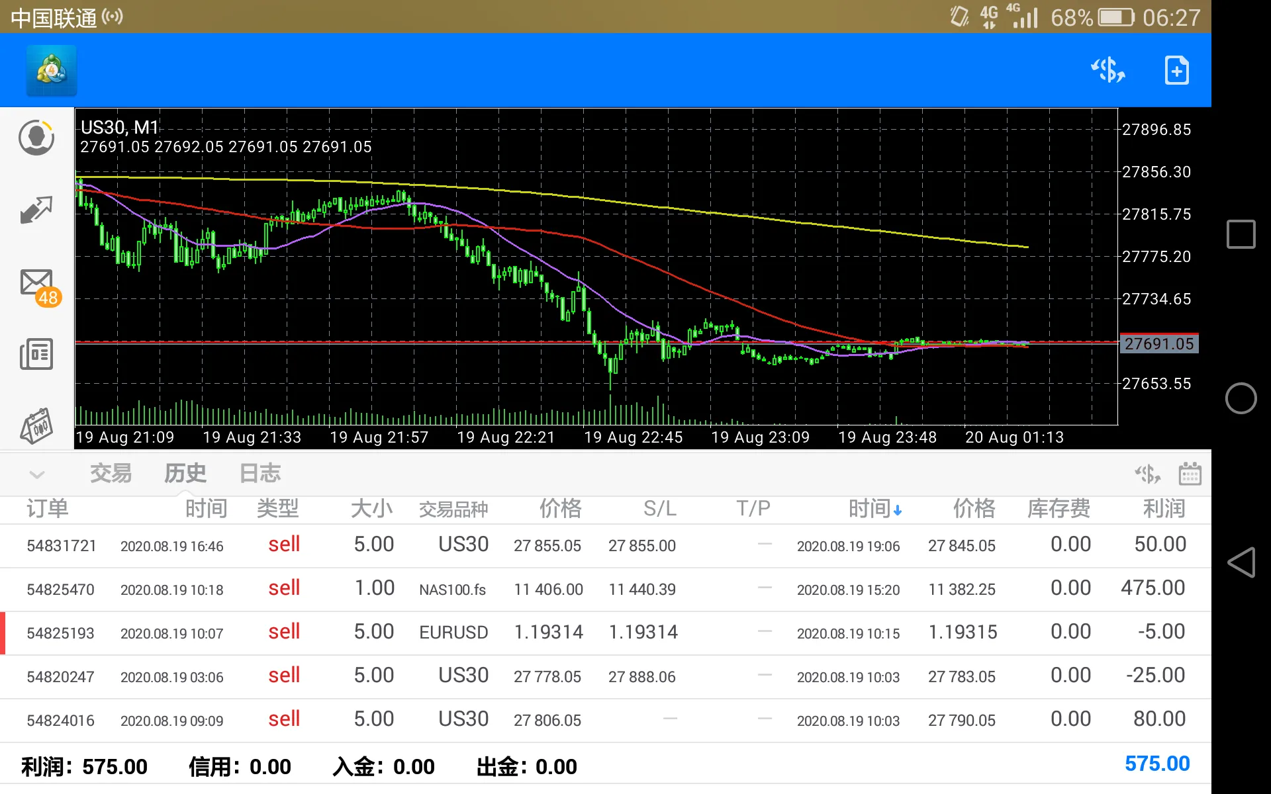This screenshot has width=1271, height=794.
Task: Click the -25.00 profit cell
Action: [1155, 675]
